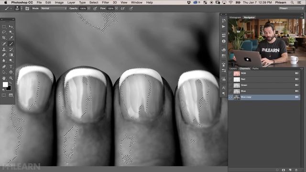The width and height of the screenshot is (306, 172).
Task: Click the Flow value field
Action: coord(110,9)
